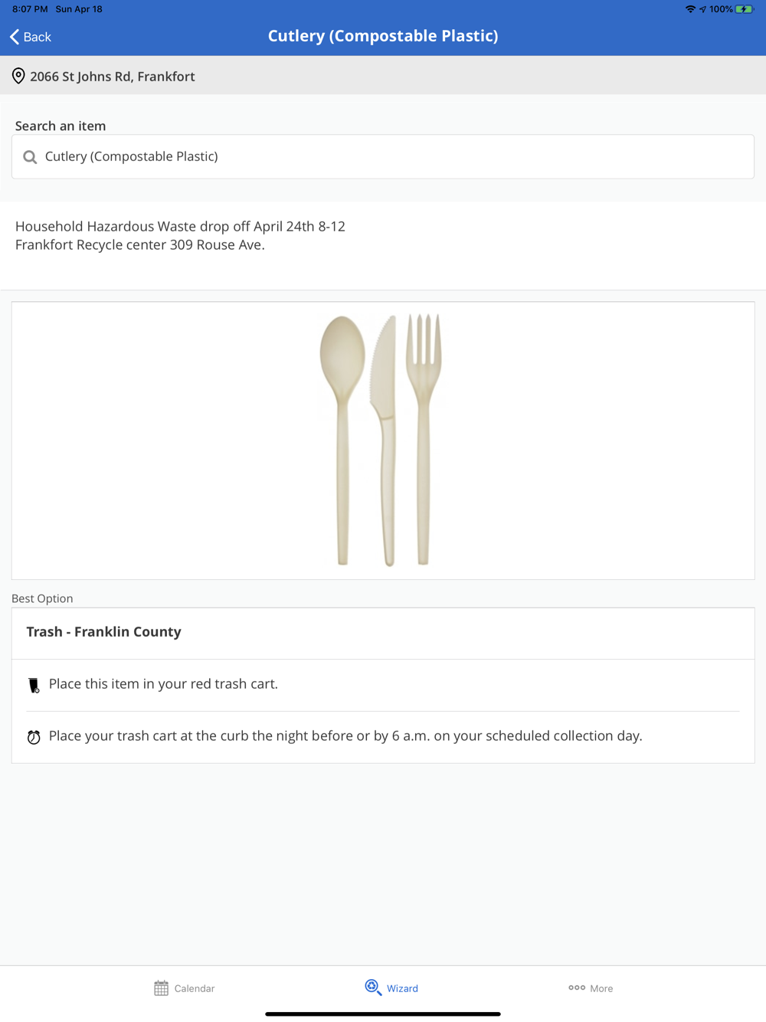This screenshot has height=1022, width=766.
Task: Select Trash - Franklin County option
Action: click(383, 634)
